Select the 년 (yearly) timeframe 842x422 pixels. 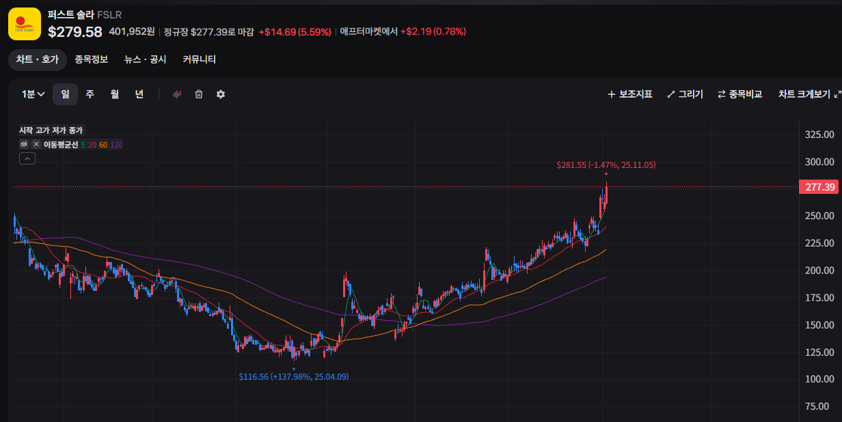coord(139,94)
